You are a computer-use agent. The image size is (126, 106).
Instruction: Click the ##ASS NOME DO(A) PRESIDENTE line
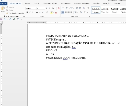tap(66, 58)
